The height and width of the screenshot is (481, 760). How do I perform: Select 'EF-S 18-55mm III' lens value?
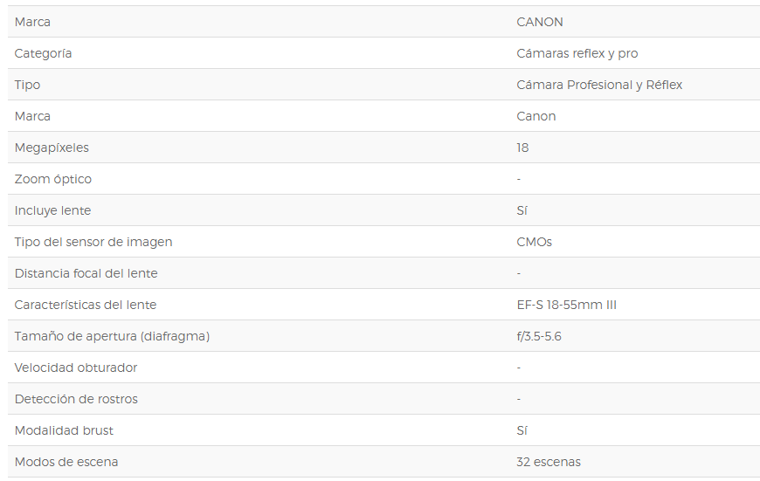(567, 306)
